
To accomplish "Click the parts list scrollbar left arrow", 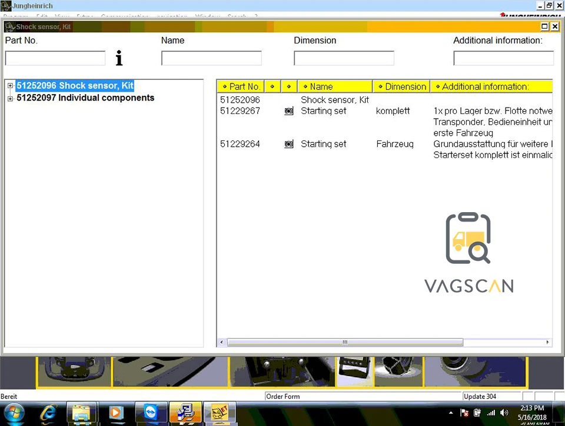I will (x=222, y=342).
